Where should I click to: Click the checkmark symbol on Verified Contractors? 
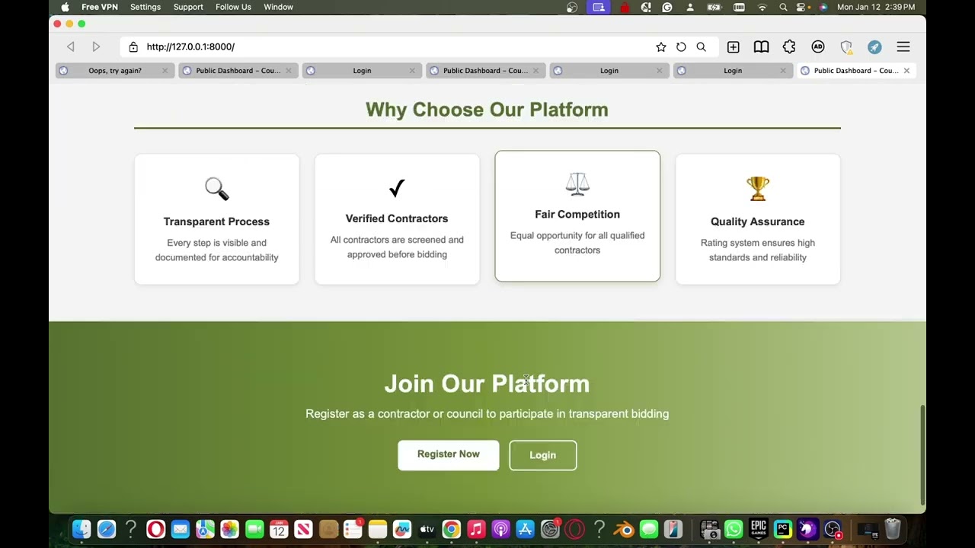[x=397, y=187]
